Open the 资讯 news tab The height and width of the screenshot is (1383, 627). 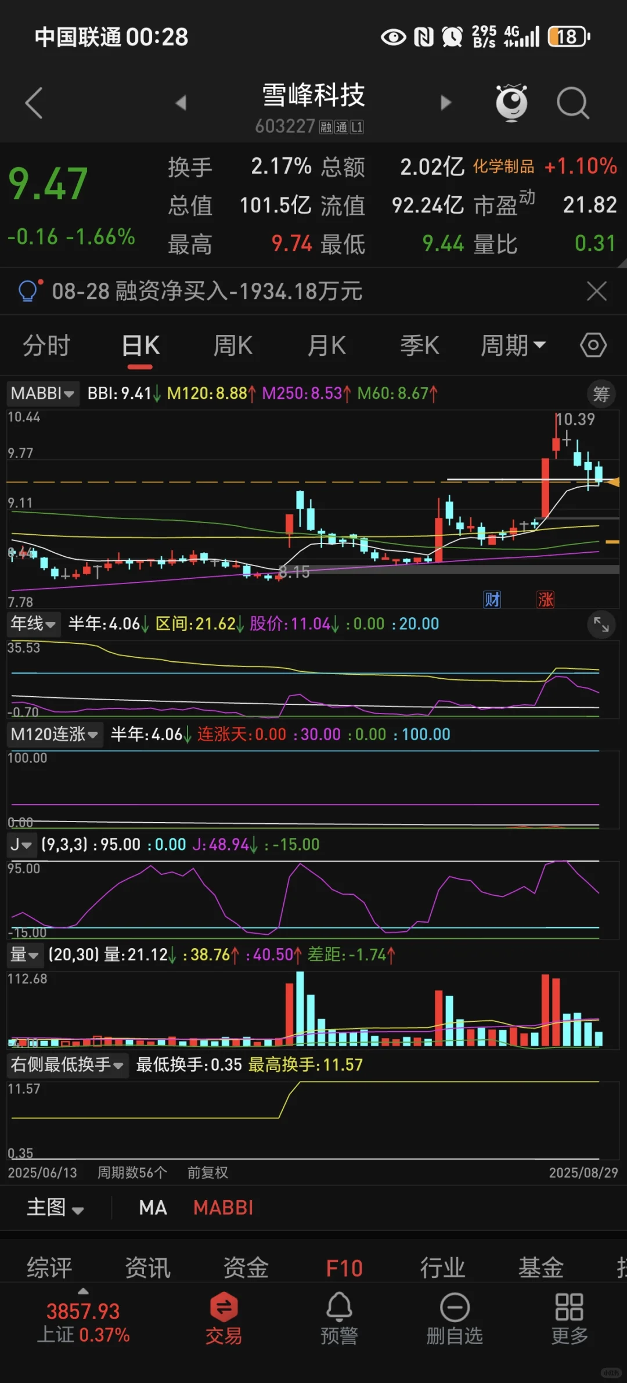(x=147, y=1267)
